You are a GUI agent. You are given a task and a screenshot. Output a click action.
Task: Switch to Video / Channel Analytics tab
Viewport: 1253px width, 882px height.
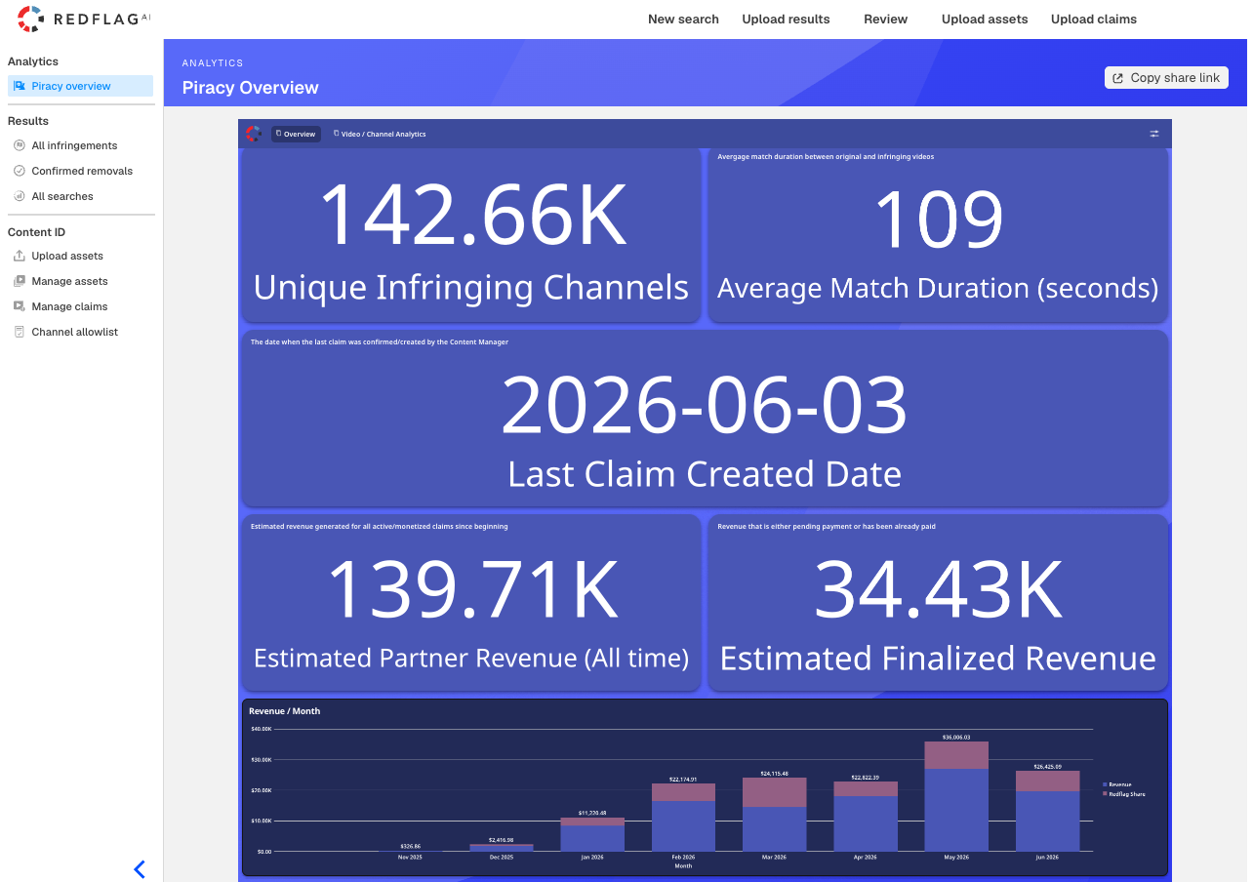tap(380, 134)
